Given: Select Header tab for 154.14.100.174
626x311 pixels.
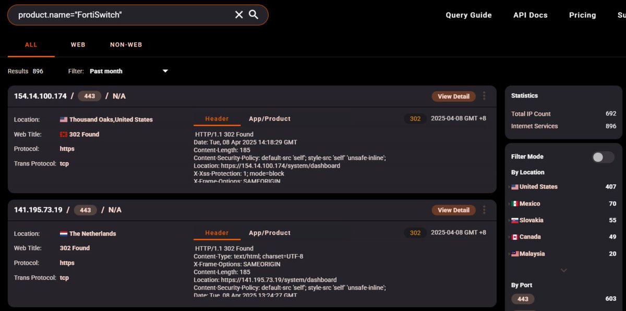Looking at the screenshot, I should [217, 119].
